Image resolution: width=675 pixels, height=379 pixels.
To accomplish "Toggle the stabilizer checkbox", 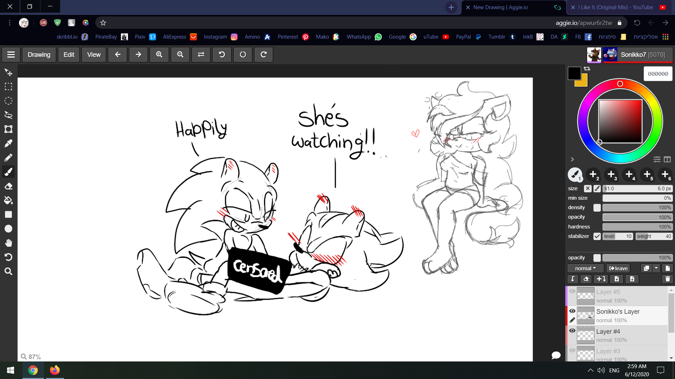I will [x=597, y=236].
